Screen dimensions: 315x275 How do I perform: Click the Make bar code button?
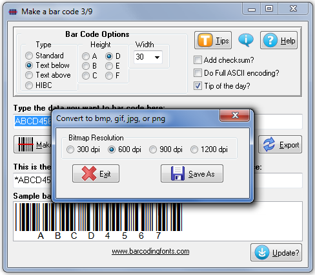click(33, 144)
